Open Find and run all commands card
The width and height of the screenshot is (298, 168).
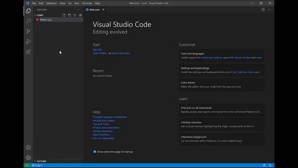222,110
